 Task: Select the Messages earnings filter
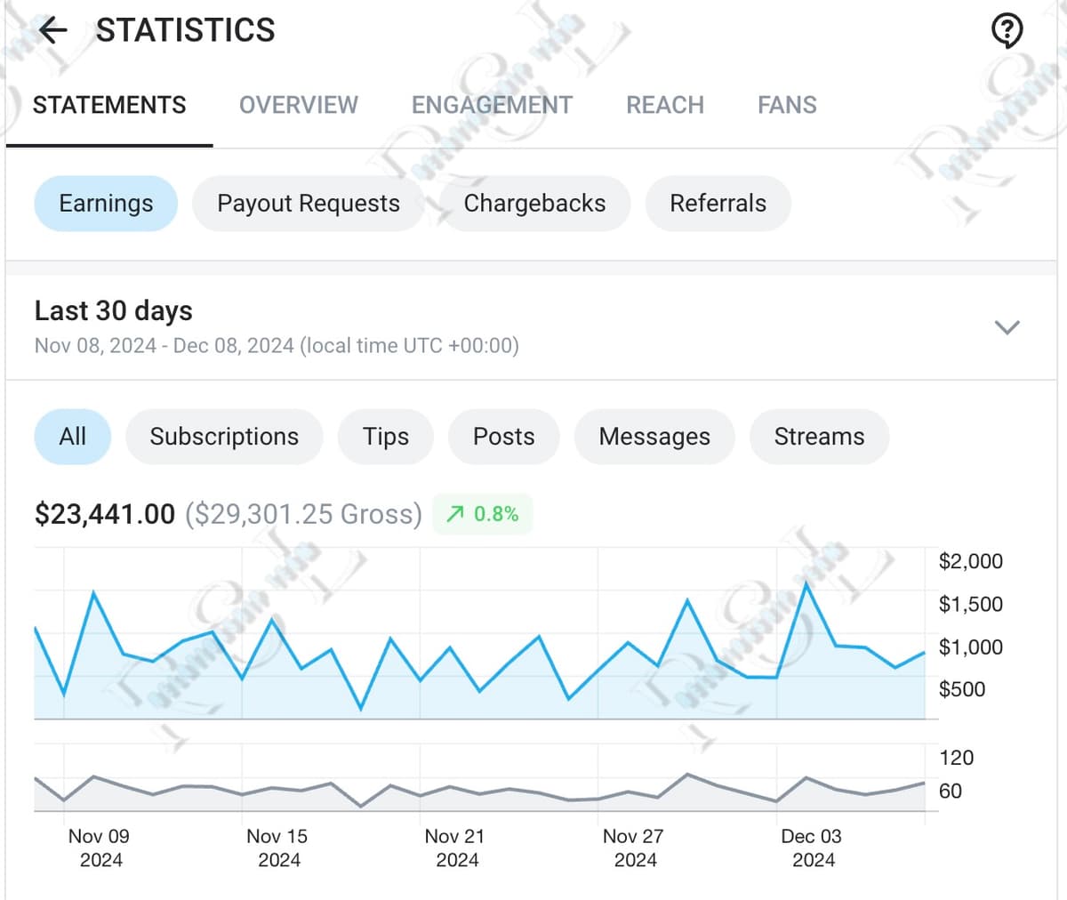coord(654,437)
